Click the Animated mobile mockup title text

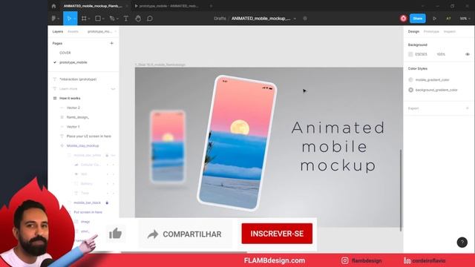pos(338,147)
